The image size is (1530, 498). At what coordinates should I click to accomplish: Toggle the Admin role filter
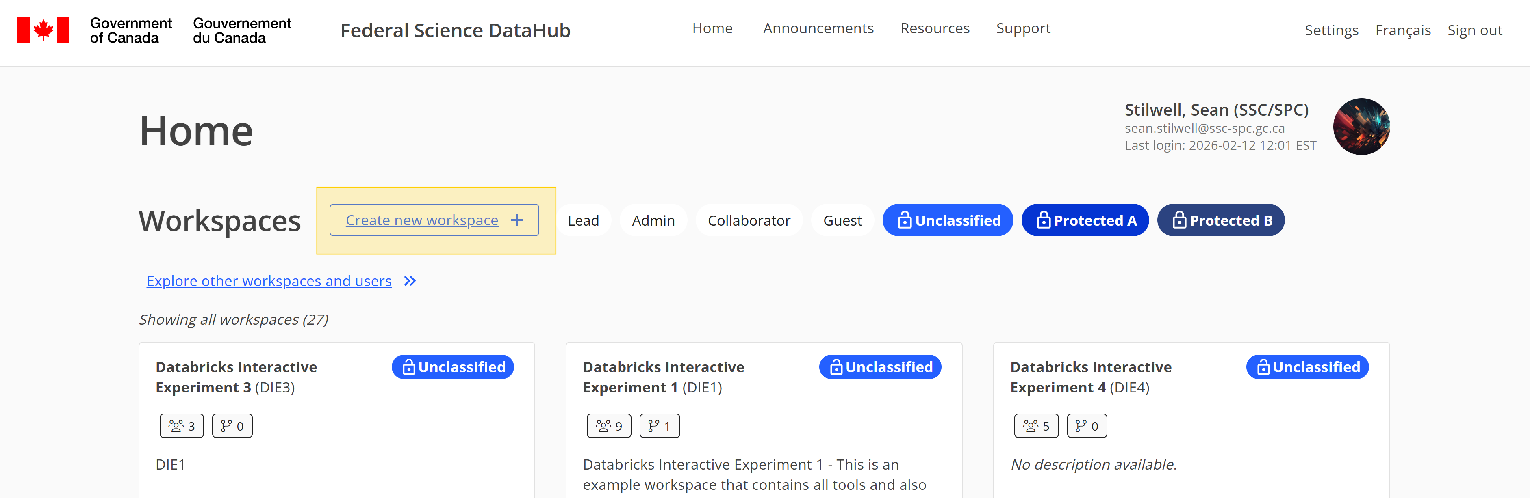point(653,220)
